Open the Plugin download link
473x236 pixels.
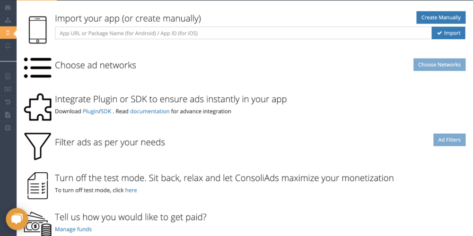90,111
